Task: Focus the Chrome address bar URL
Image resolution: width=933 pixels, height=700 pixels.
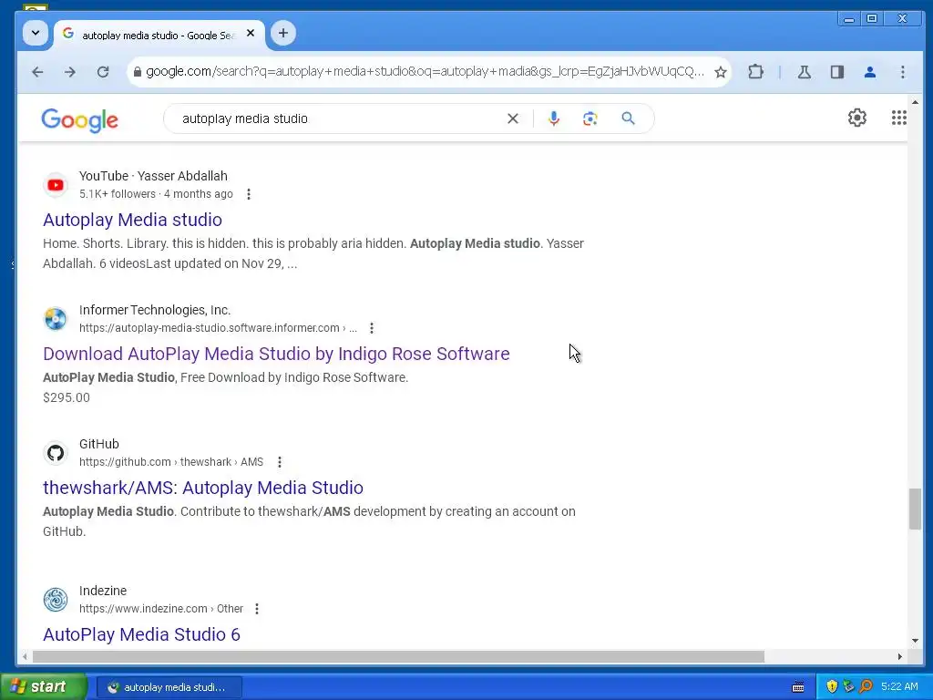Action: [x=425, y=72]
